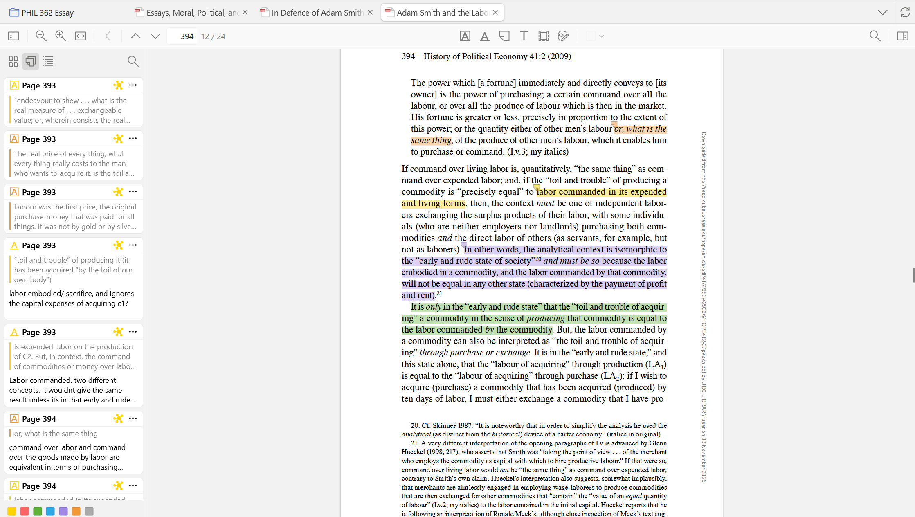
Task: Go to previous page arrow
Action: [x=135, y=36]
